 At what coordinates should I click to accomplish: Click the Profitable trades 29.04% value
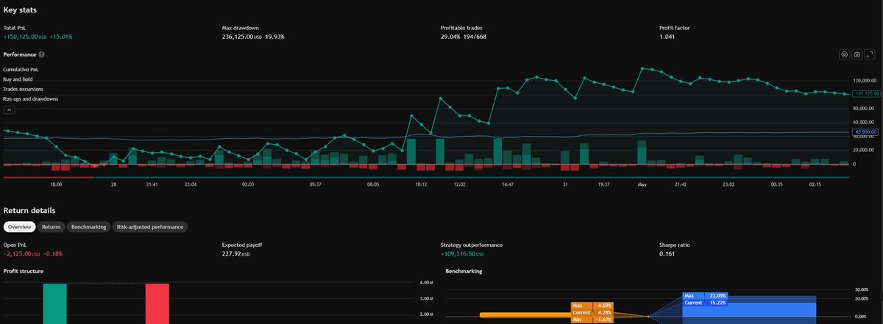pos(449,36)
